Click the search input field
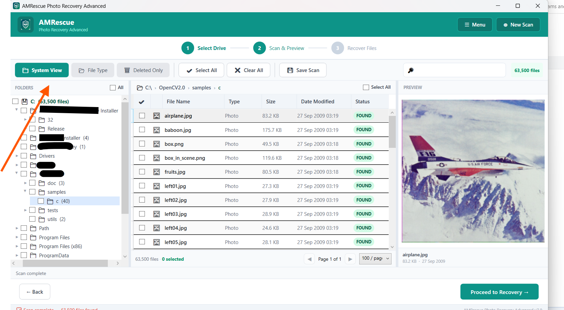564x310 pixels. (x=454, y=70)
